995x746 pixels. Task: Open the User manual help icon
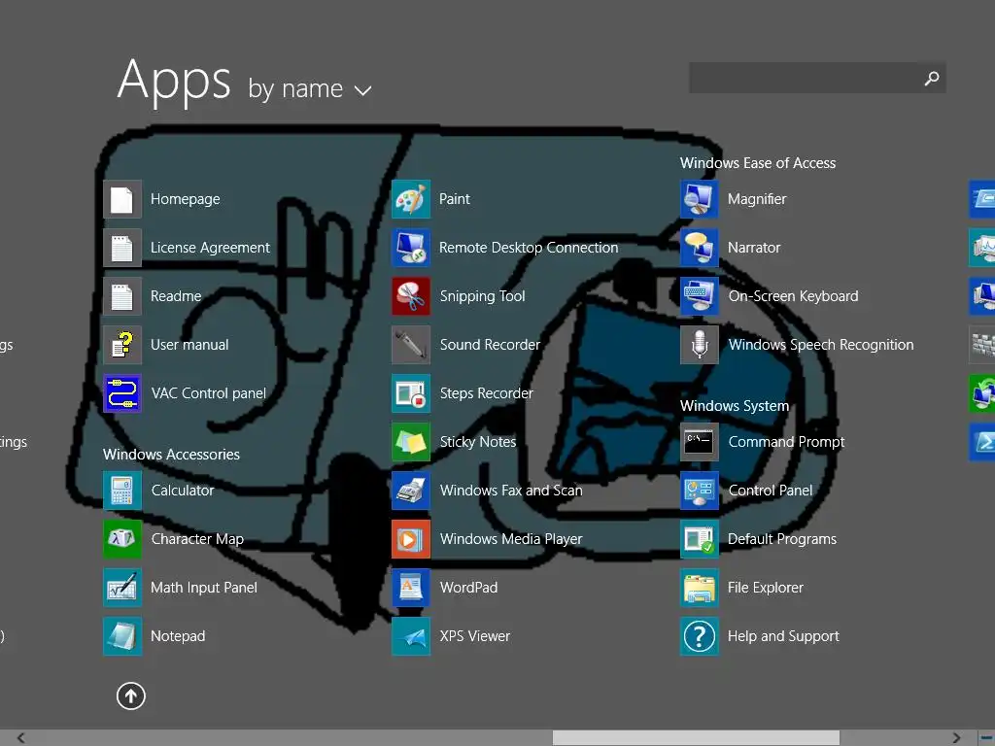pyautogui.click(x=121, y=345)
